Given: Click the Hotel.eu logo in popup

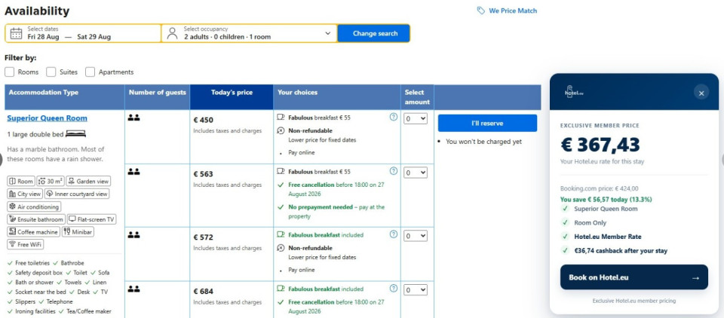Looking at the screenshot, I should (575, 91).
